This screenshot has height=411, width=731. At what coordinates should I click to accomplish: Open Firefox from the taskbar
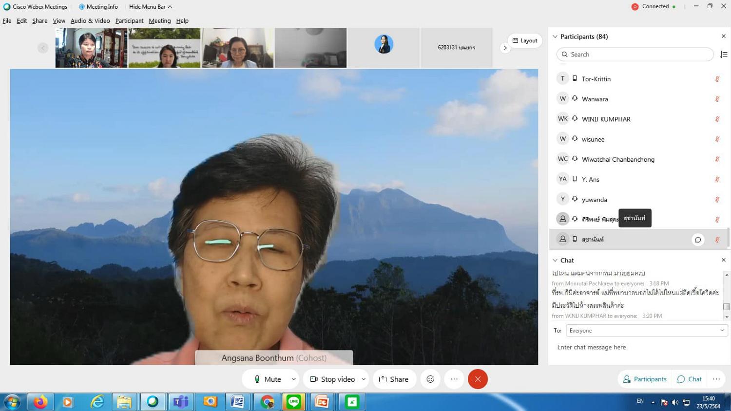pyautogui.click(x=40, y=402)
